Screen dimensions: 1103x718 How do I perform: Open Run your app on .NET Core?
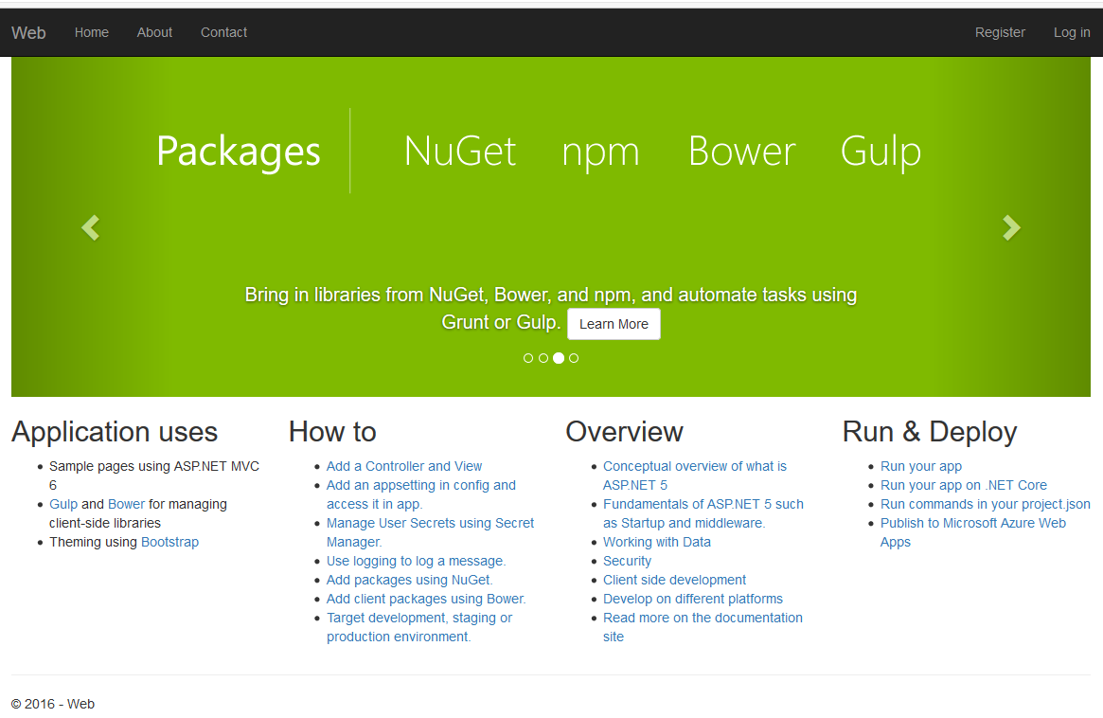(x=963, y=485)
